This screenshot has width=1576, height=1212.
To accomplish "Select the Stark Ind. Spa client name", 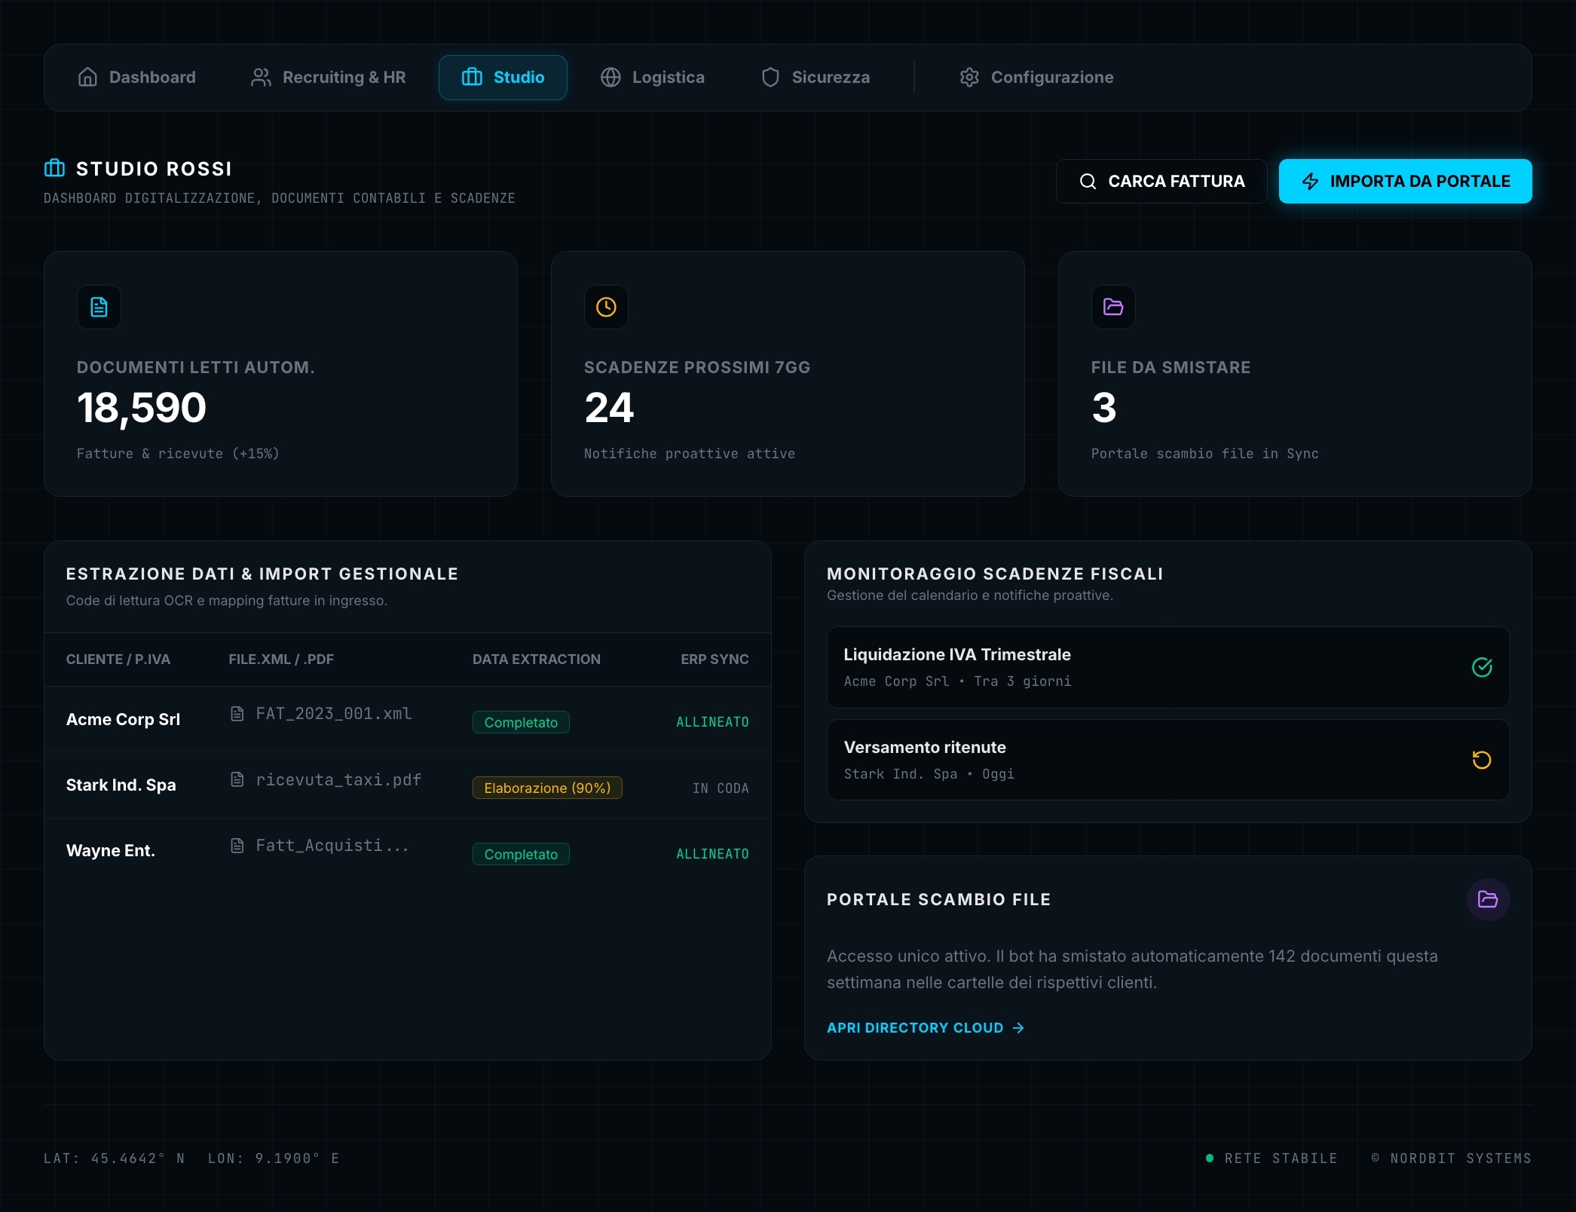I will point(121,785).
